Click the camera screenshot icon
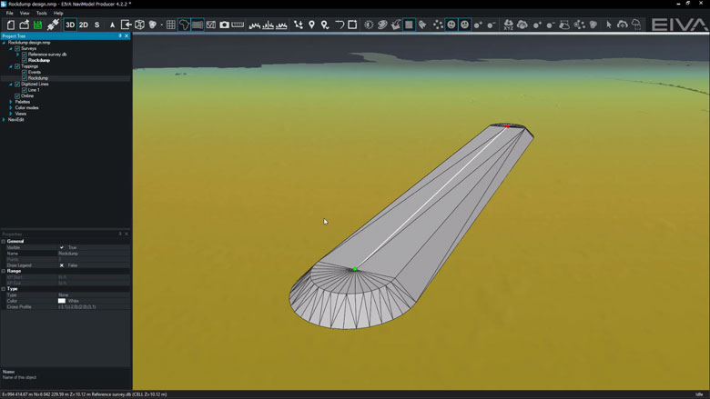 coord(224,25)
